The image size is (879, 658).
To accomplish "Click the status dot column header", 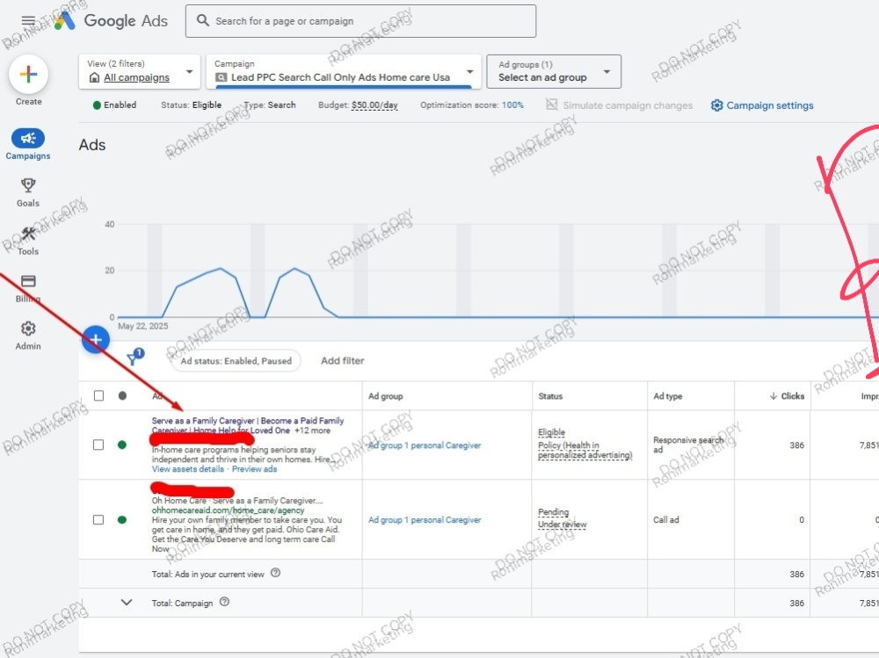I will click(x=122, y=395).
